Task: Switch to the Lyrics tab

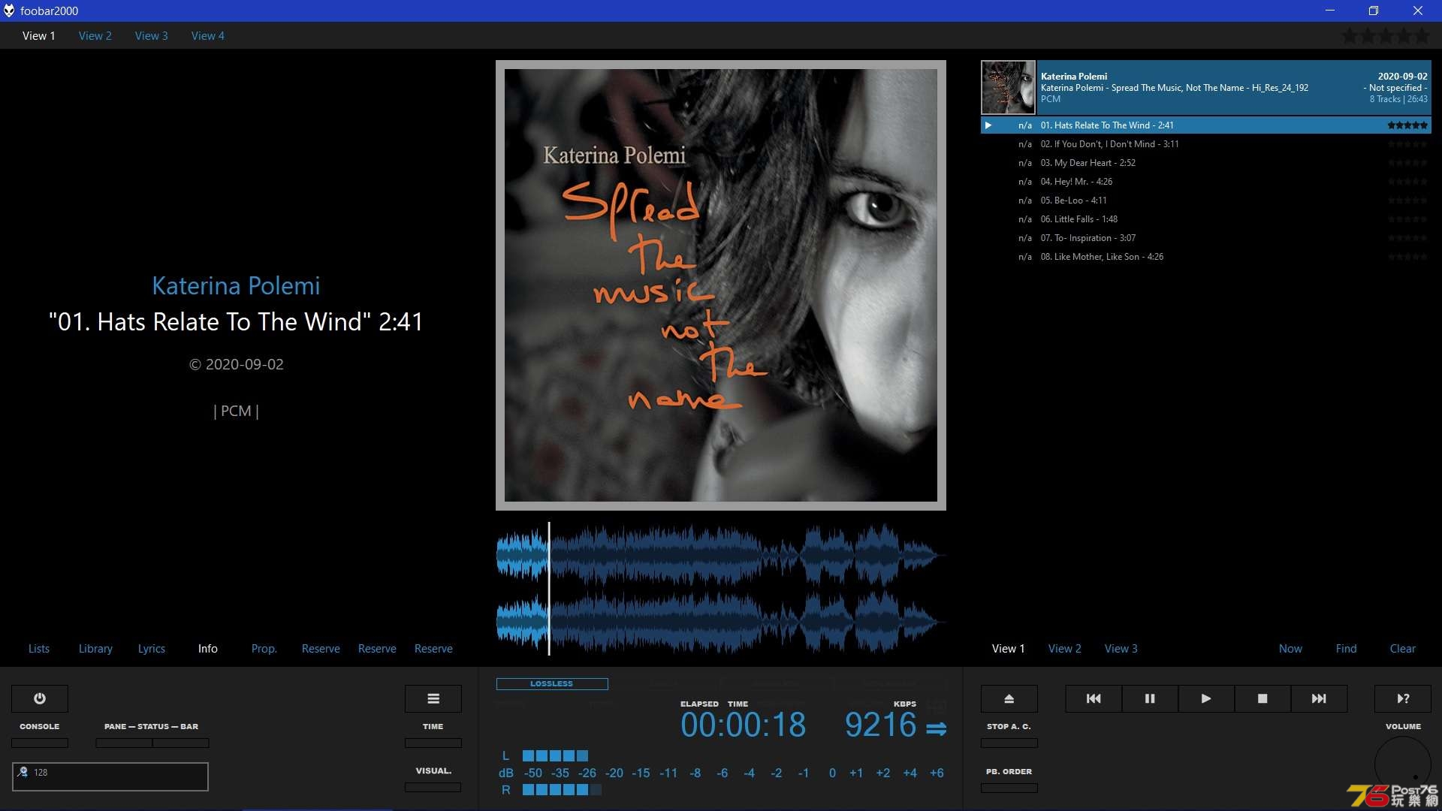Action: [150, 647]
